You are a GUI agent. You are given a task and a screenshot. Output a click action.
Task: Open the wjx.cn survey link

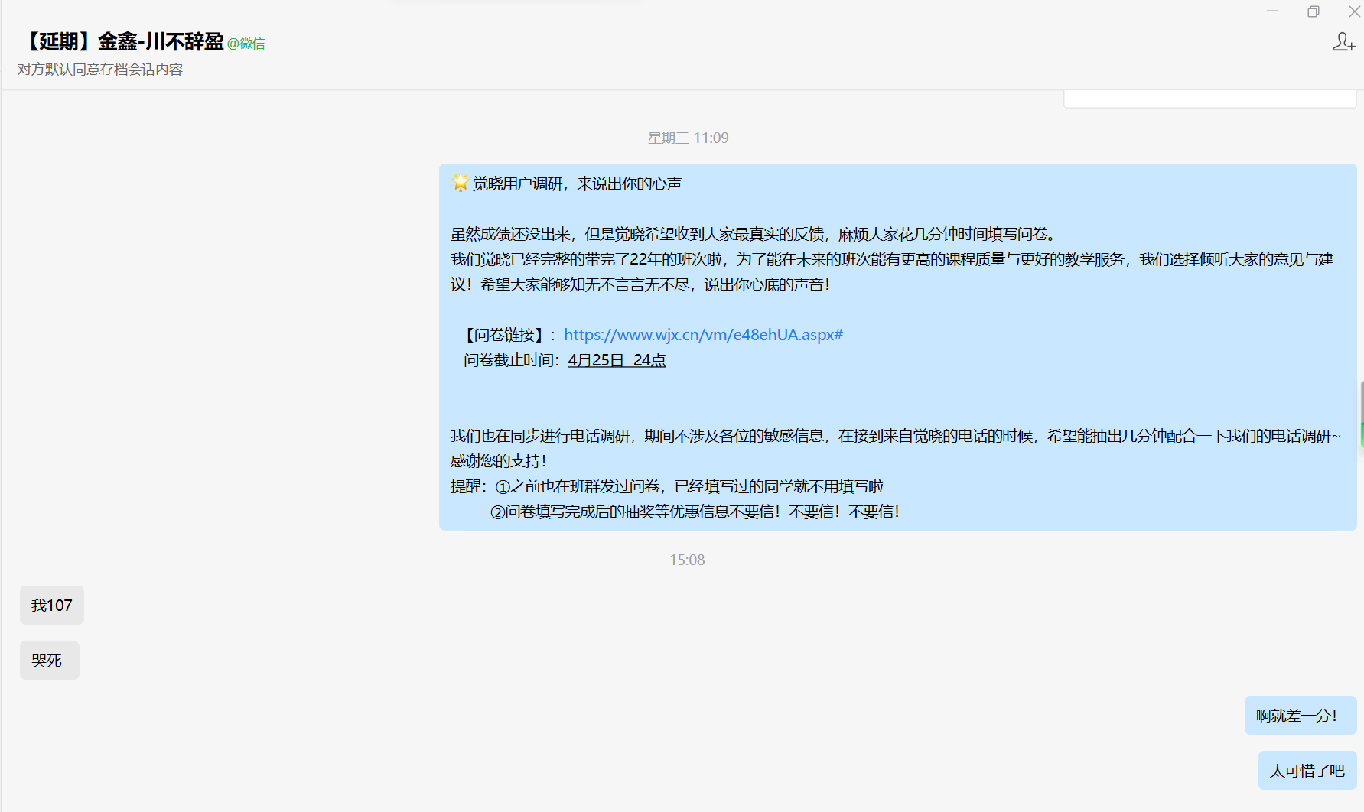[703, 335]
